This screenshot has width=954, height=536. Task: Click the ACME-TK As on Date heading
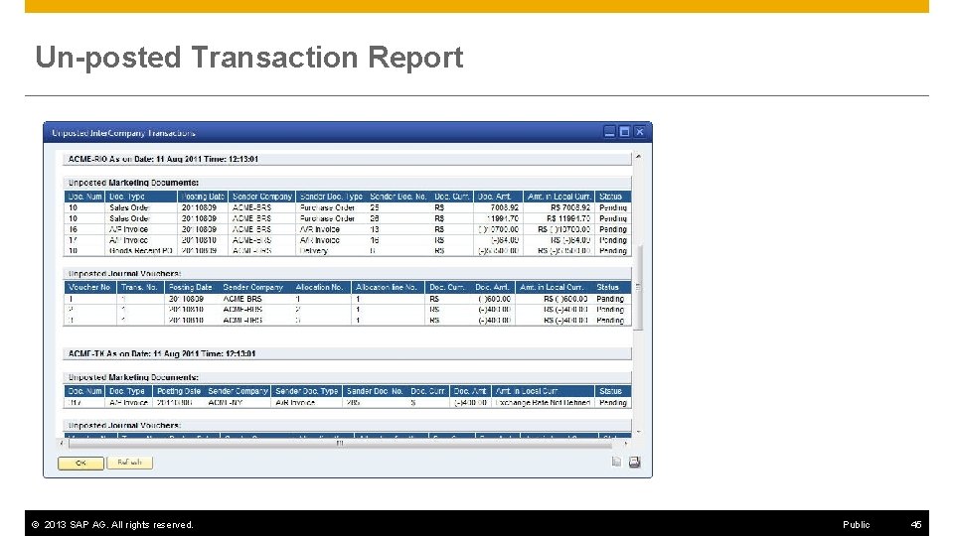pyautogui.click(x=162, y=353)
